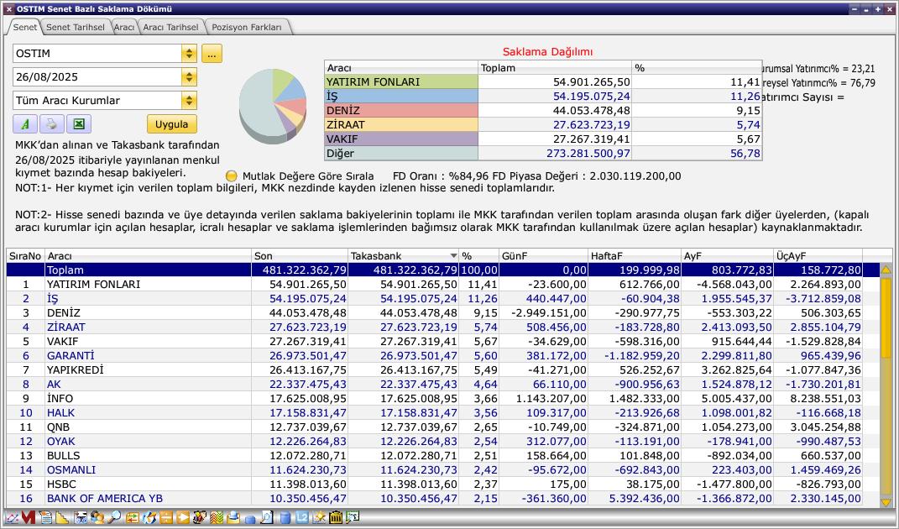Click the purple VAKIF legend cell

400,139
